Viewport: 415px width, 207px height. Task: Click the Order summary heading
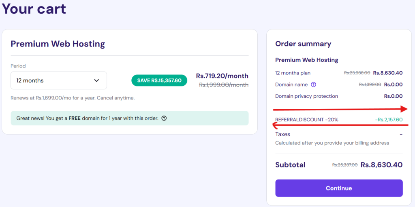coord(303,44)
